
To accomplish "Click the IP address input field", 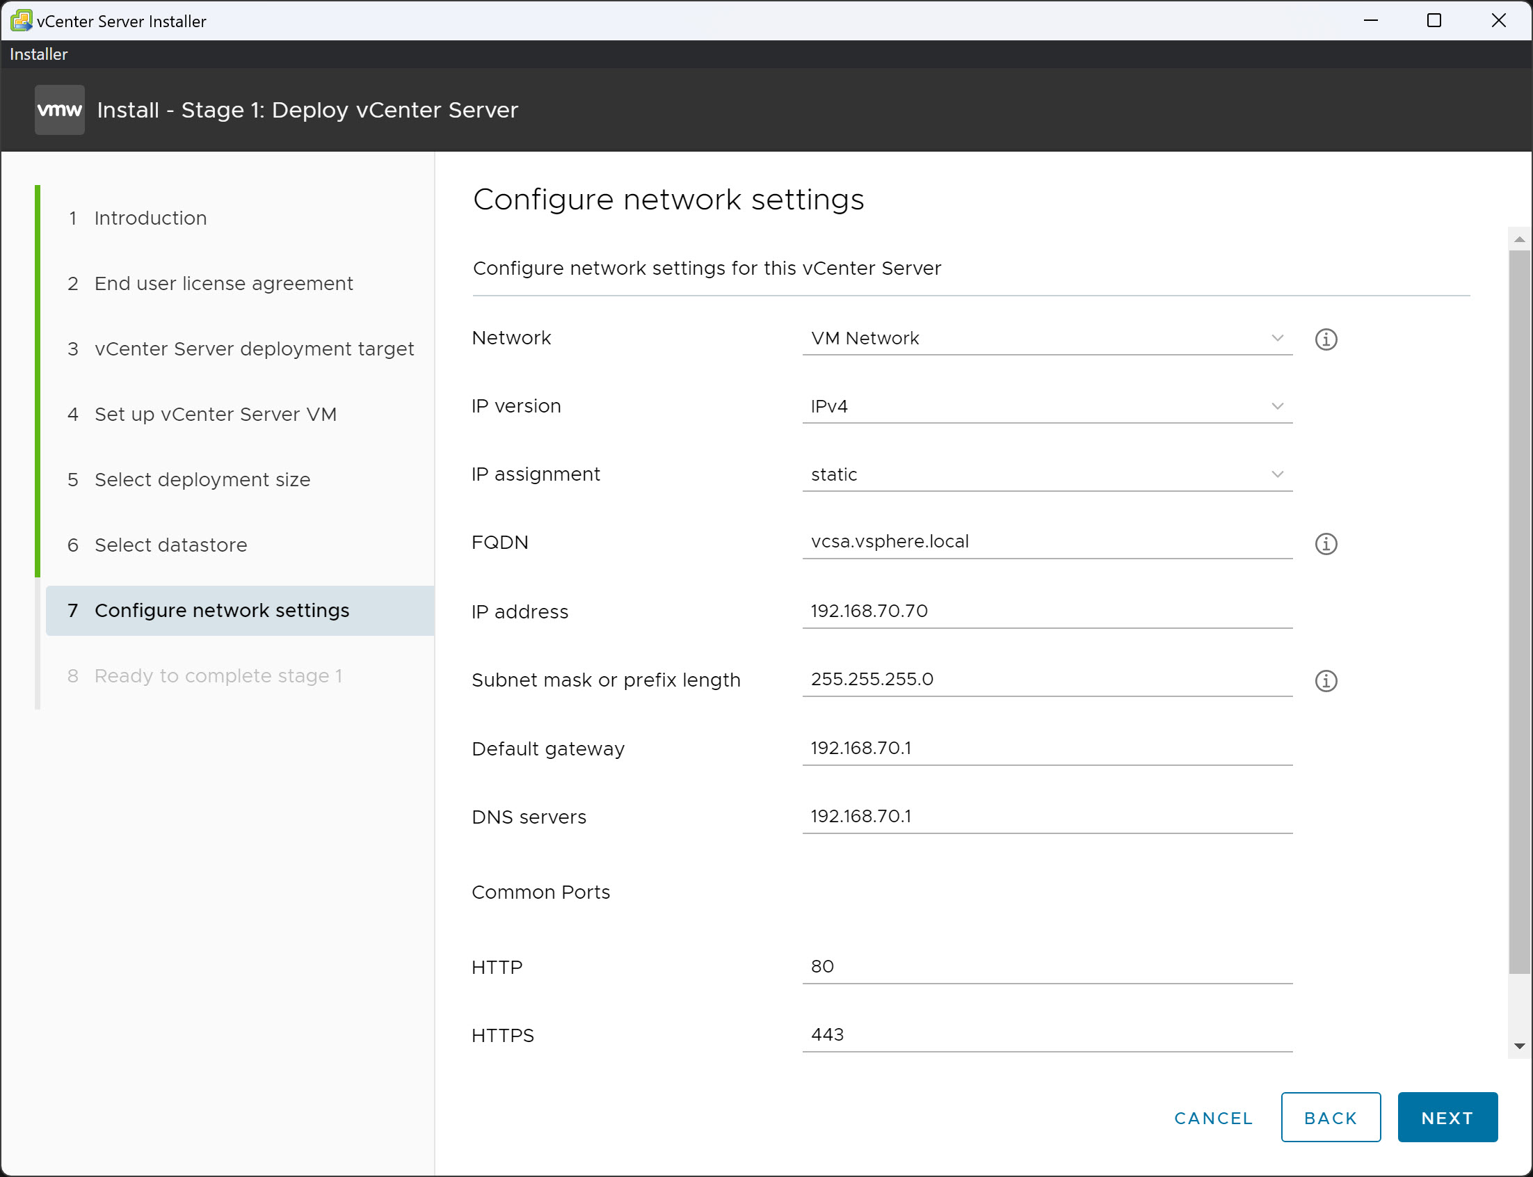I will (x=1046, y=611).
